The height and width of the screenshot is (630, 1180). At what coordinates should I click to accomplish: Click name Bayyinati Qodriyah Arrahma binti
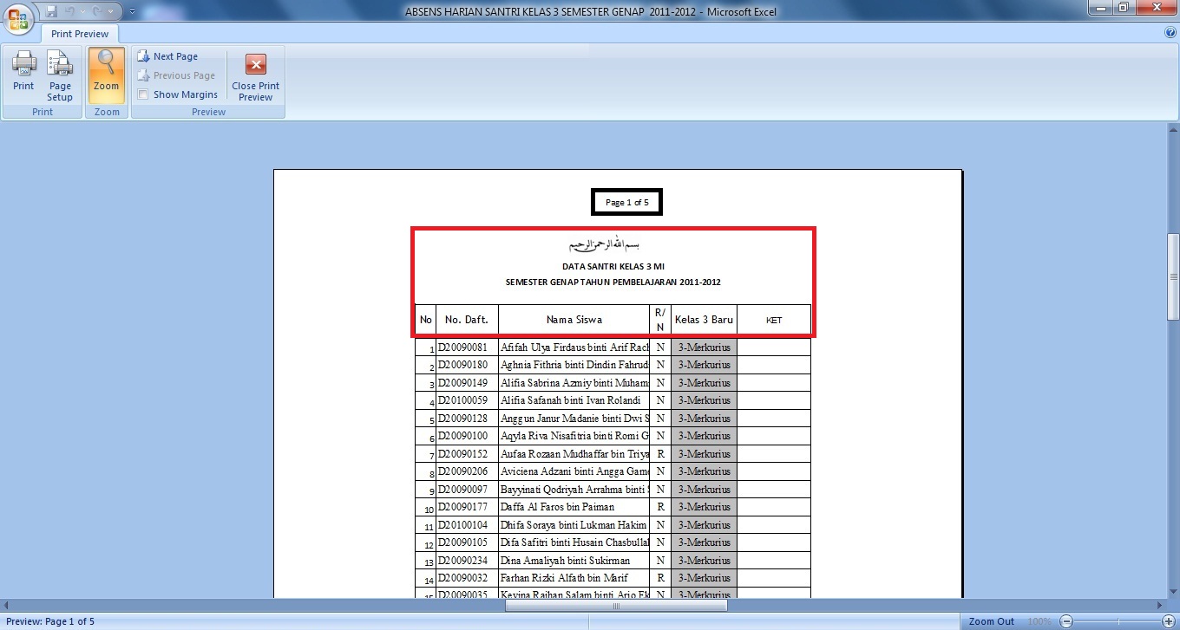(574, 490)
